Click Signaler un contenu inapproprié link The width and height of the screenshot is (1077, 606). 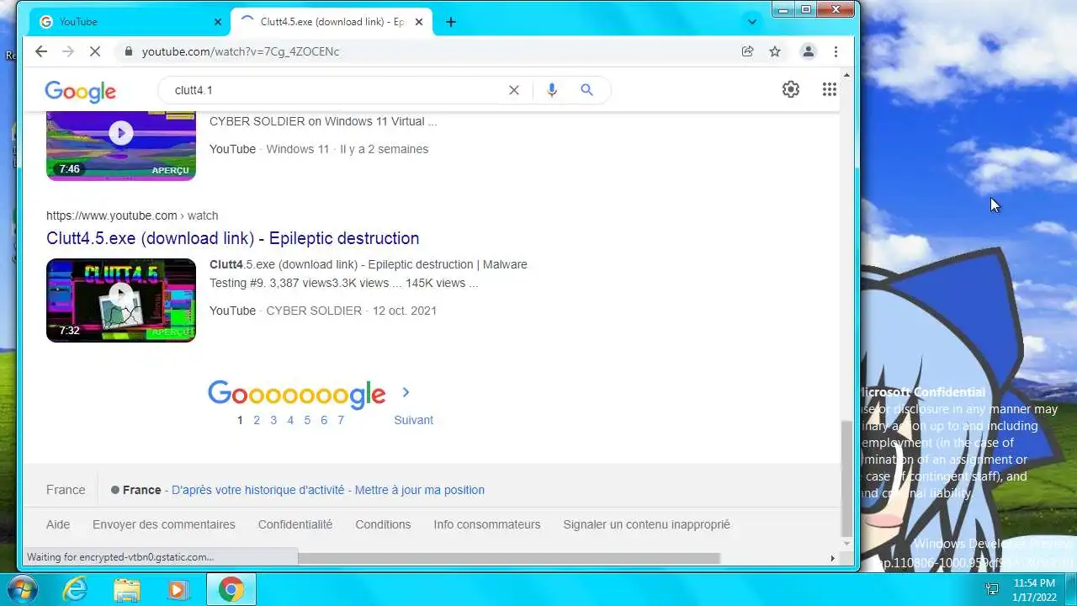click(646, 524)
